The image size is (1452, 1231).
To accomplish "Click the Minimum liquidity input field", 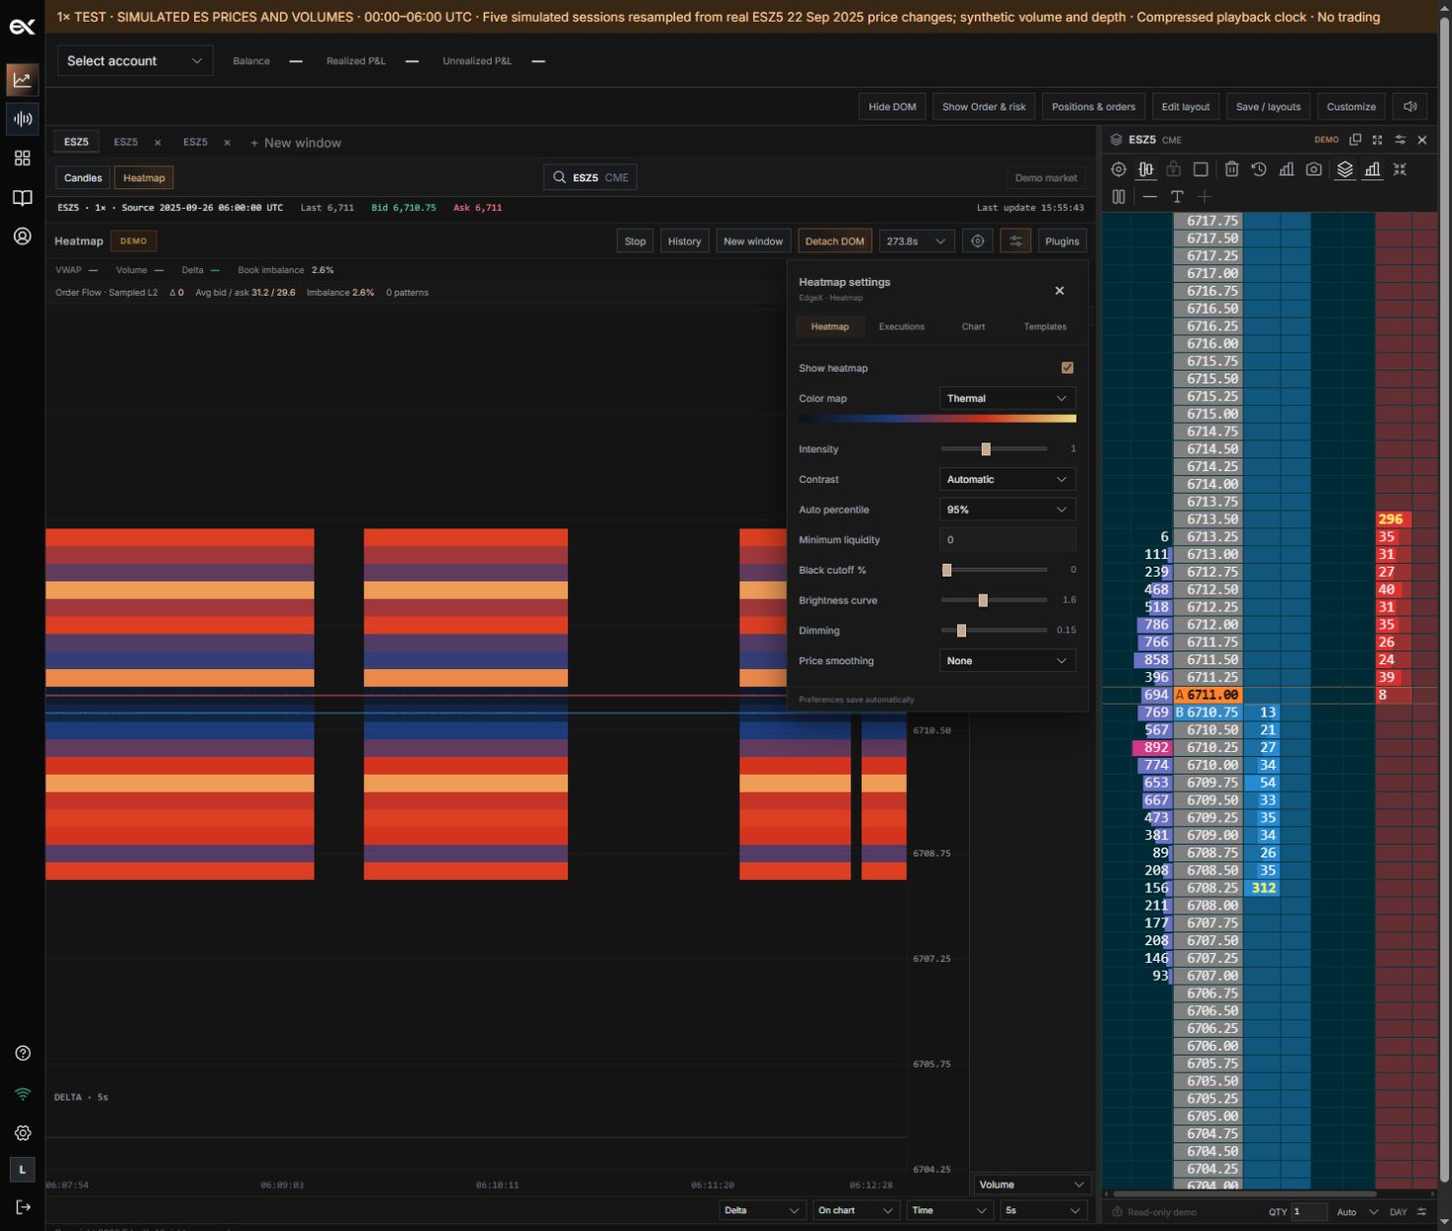I will click(x=1006, y=540).
